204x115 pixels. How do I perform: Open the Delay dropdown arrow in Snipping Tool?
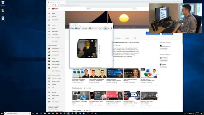point(88,28)
